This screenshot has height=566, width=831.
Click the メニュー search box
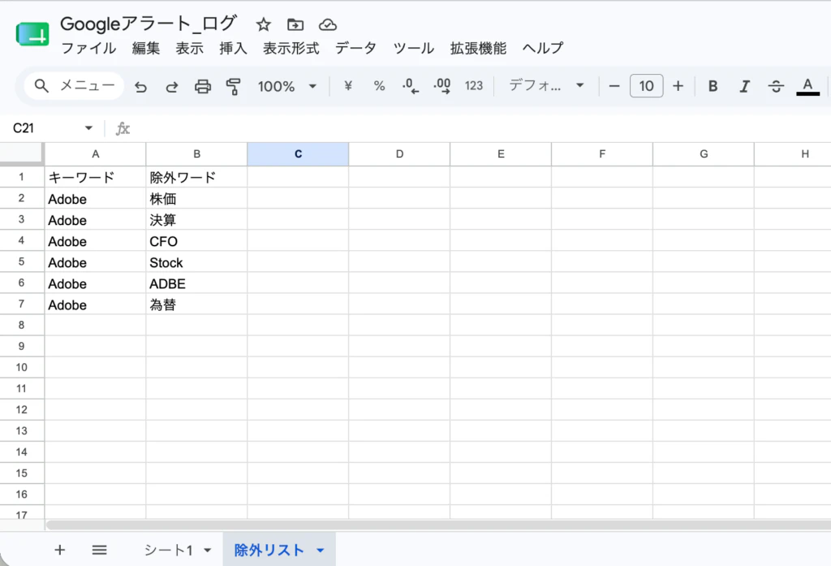74,86
